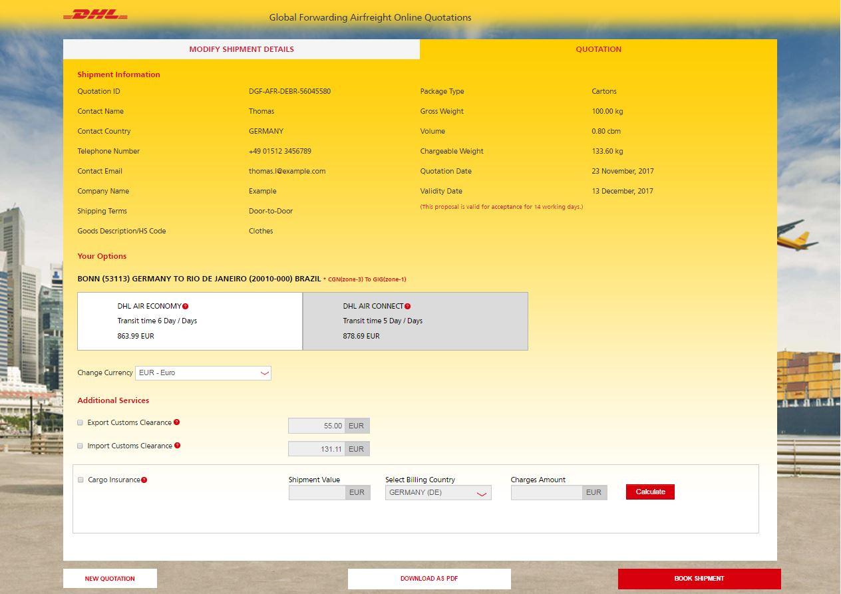
Task: Click the Company Name value Example
Action: pyautogui.click(x=262, y=192)
